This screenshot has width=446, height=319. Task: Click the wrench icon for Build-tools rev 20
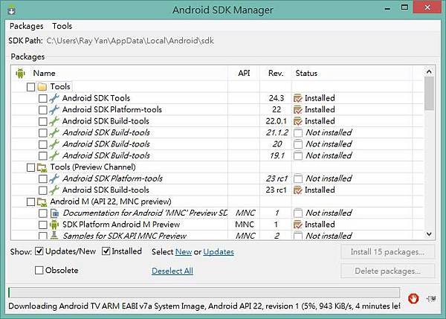pos(54,144)
